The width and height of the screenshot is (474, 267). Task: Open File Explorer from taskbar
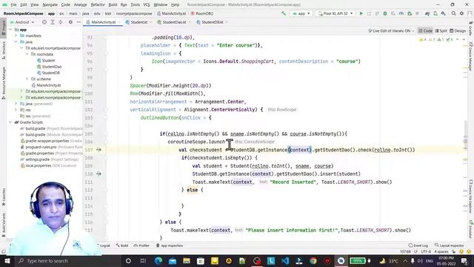[x=187, y=260]
